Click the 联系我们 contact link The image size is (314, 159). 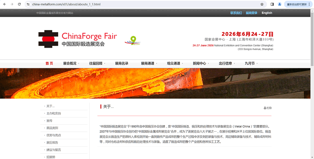[x=236, y=13]
